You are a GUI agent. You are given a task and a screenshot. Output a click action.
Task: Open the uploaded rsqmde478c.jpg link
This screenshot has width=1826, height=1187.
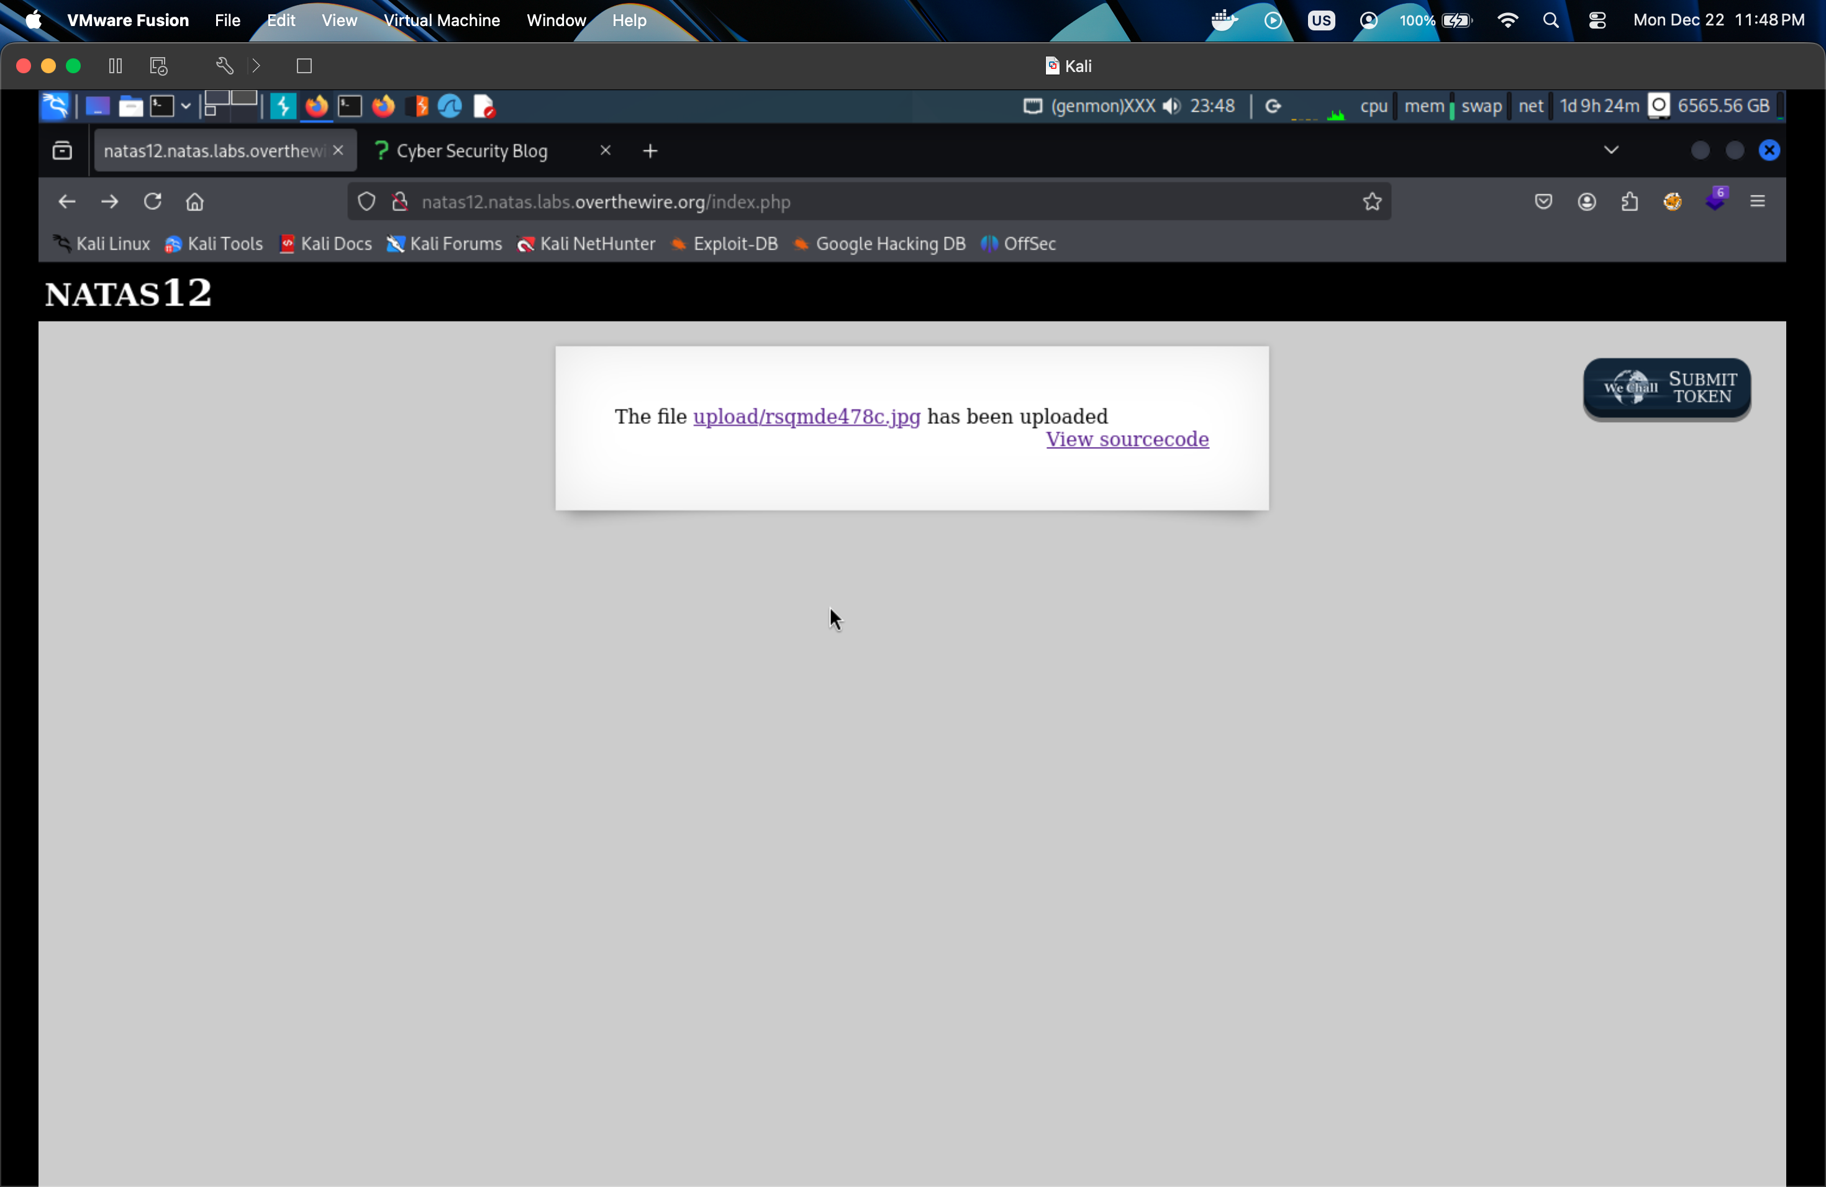[806, 417]
